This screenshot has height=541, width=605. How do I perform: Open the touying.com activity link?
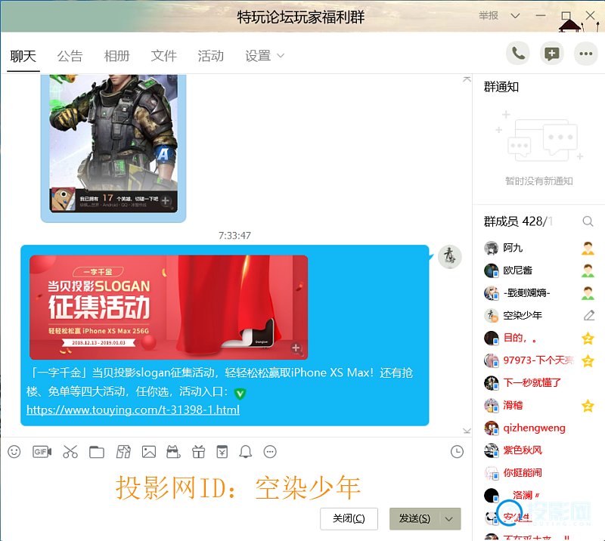coord(133,410)
